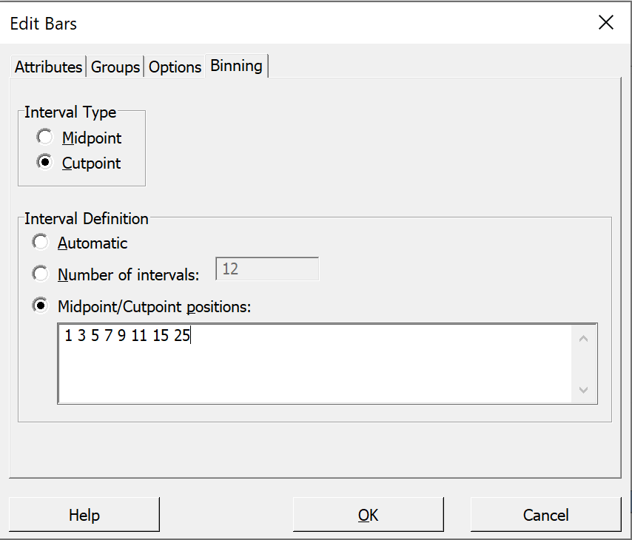Click the Midpoint label text

click(x=92, y=138)
